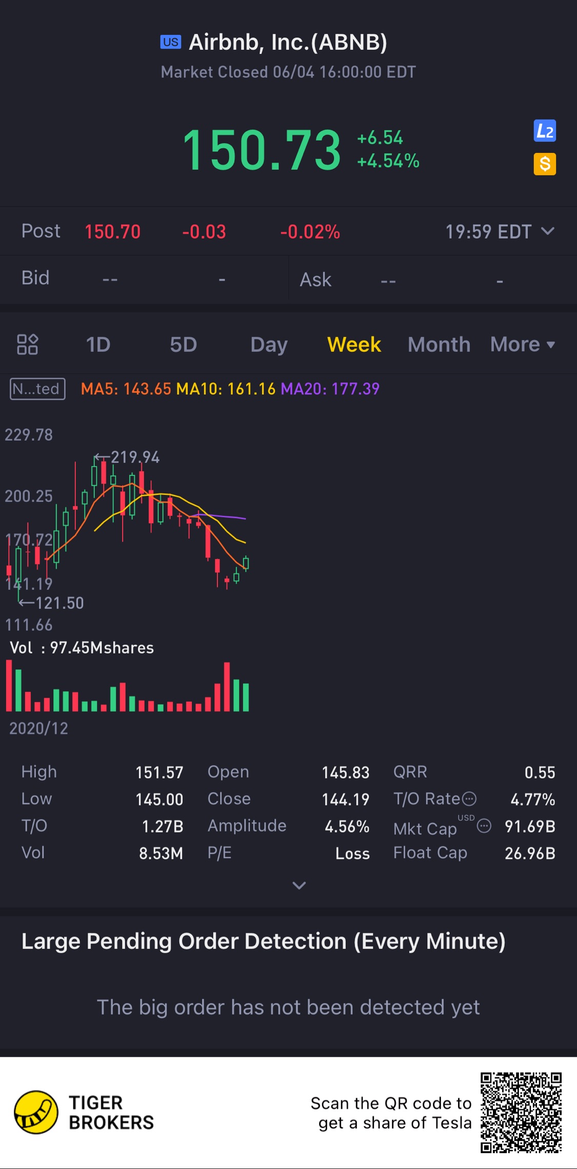Toggle the N...ted adjustment setting box

[x=37, y=389]
